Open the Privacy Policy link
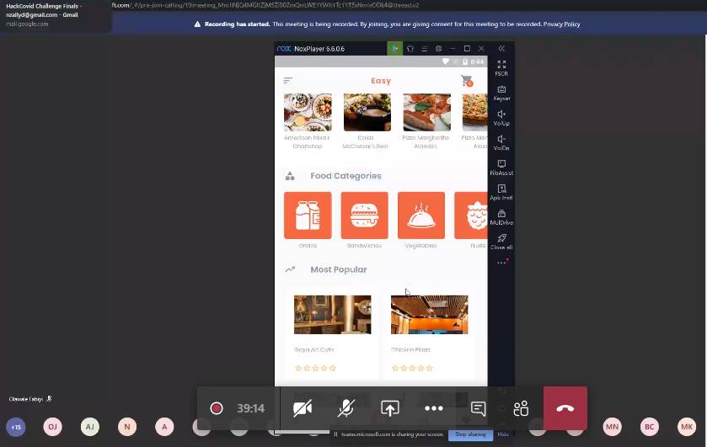This screenshot has width=707, height=447. click(x=561, y=24)
